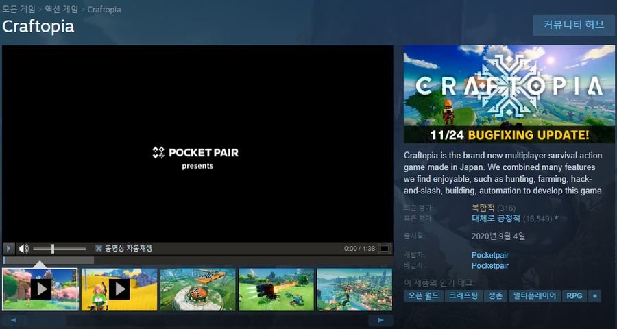Image resolution: width=617 pixels, height=329 pixels.
Task: Open the fifth screenshot thumbnail
Action: [354, 290]
